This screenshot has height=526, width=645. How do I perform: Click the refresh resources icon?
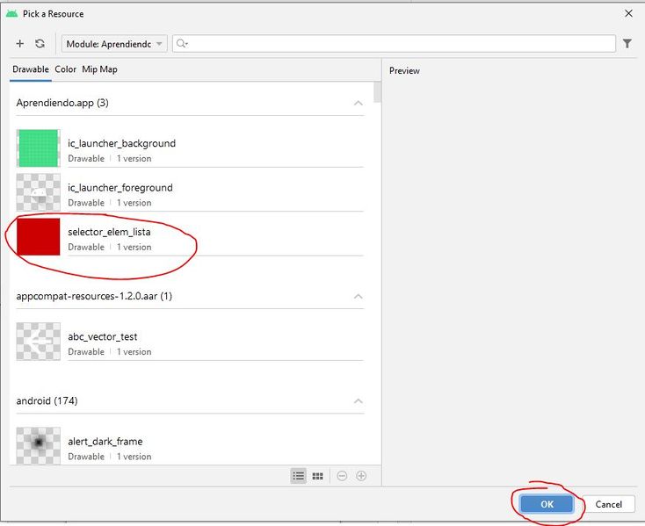40,44
